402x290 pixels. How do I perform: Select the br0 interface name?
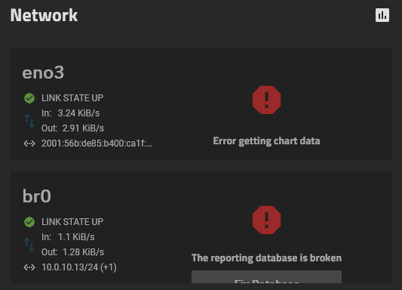tap(37, 196)
